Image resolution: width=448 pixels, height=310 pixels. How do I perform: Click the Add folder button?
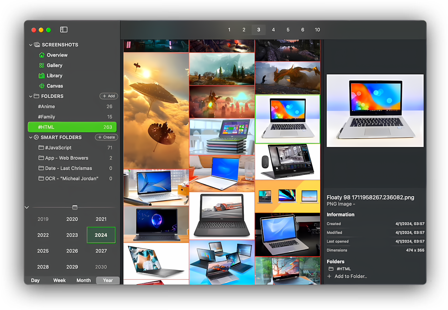point(108,96)
